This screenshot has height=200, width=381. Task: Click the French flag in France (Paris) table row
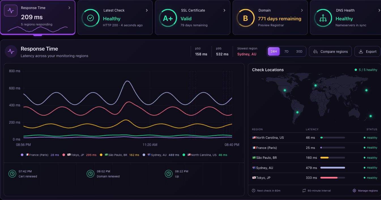(254, 148)
